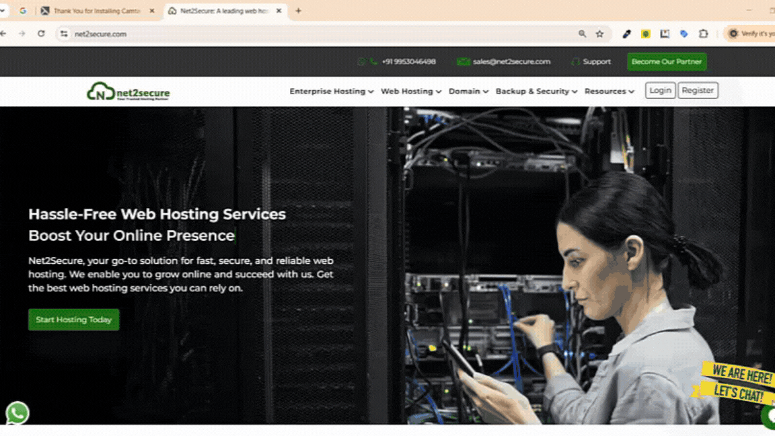Open site information icon beside the URL
775x436 pixels.
(x=64, y=34)
